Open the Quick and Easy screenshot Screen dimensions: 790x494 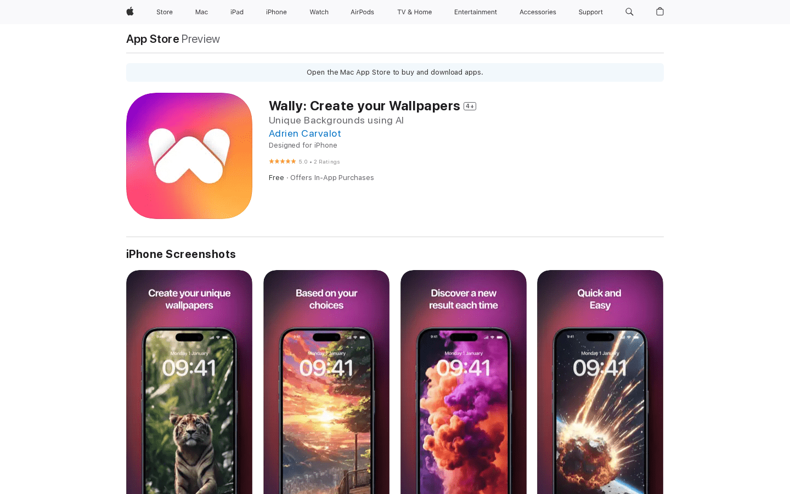point(600,382)
